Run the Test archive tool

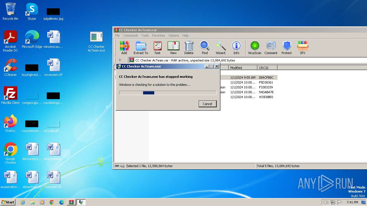[x=157, y=47]
